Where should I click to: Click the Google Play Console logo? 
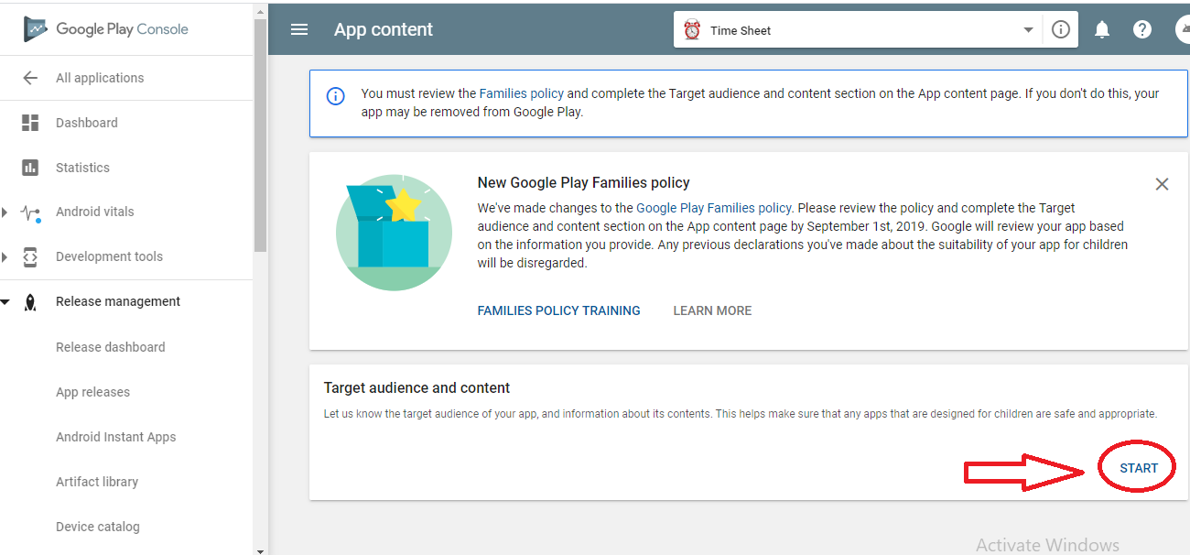coord(106,28)
